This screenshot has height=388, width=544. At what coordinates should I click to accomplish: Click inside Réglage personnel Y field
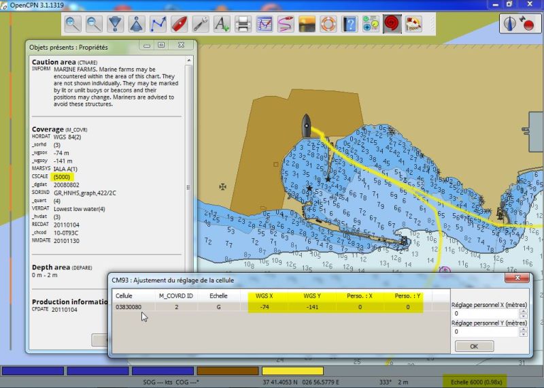click(x=485, y=332)
